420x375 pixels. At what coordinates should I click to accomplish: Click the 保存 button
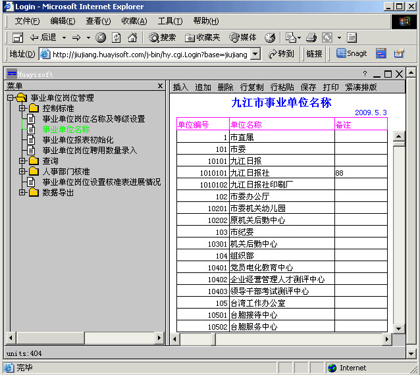click(x=308, y=87)
